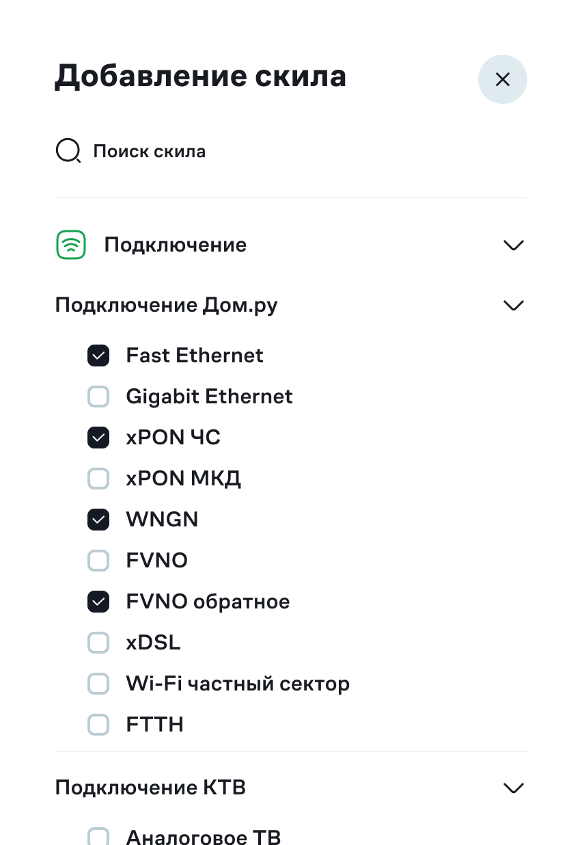This screenshot has width=582, height=845.
Task: Enable the Gigabit Ethernet checkbox
Action: pos(98,397)
